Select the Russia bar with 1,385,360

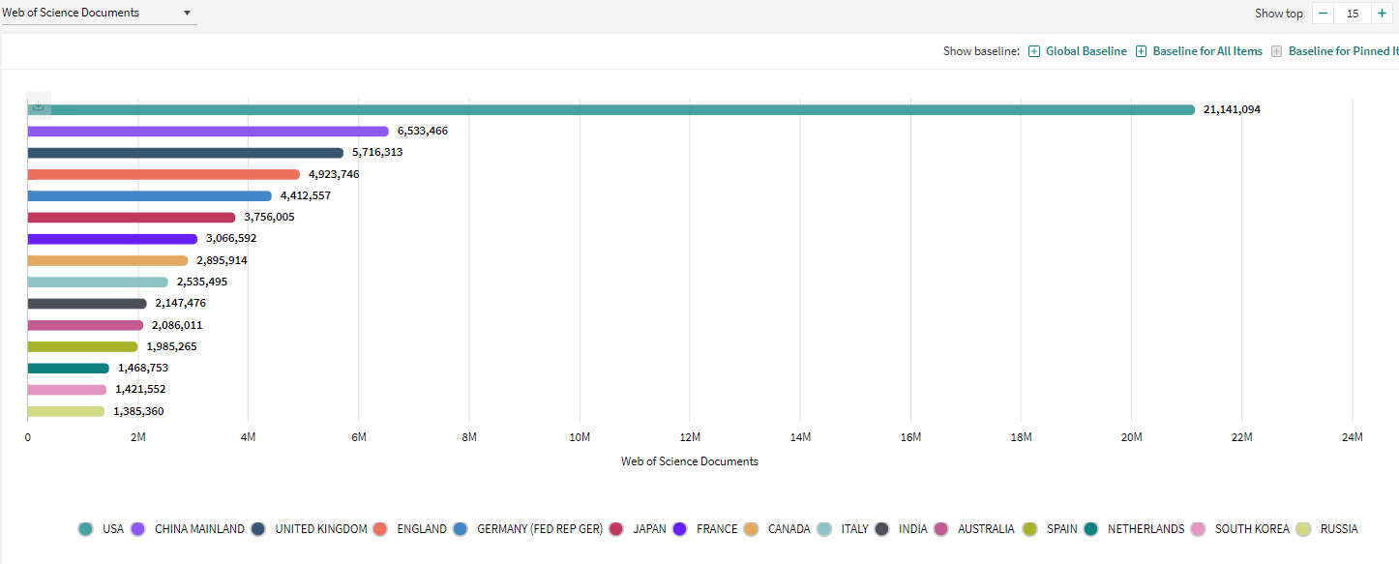66,411
